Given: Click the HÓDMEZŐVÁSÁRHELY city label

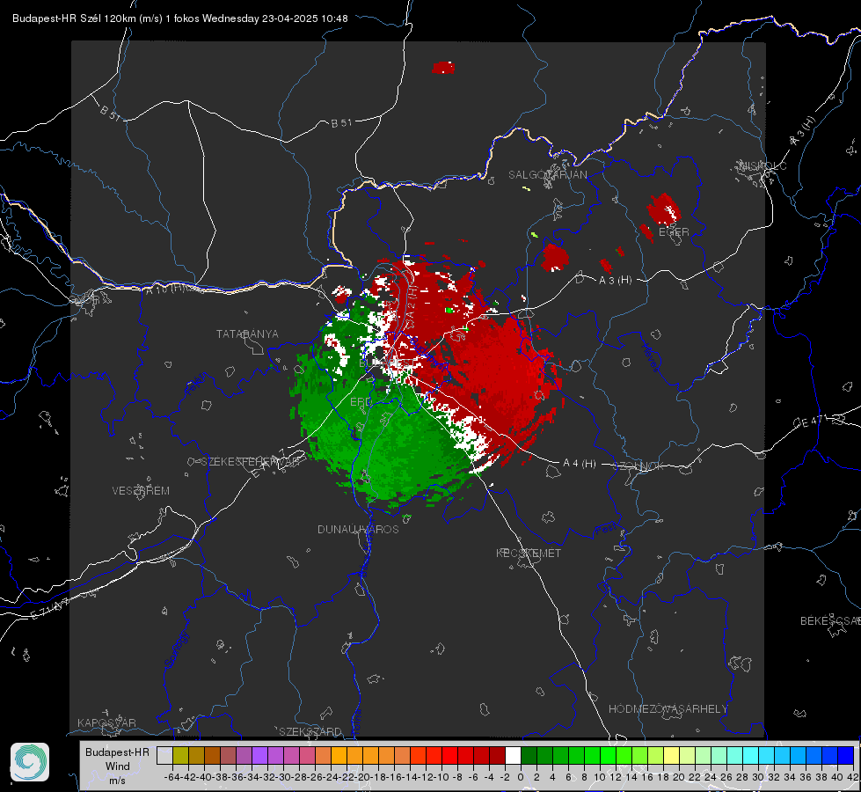Looking at the screenshot, I should pos(668,709).
